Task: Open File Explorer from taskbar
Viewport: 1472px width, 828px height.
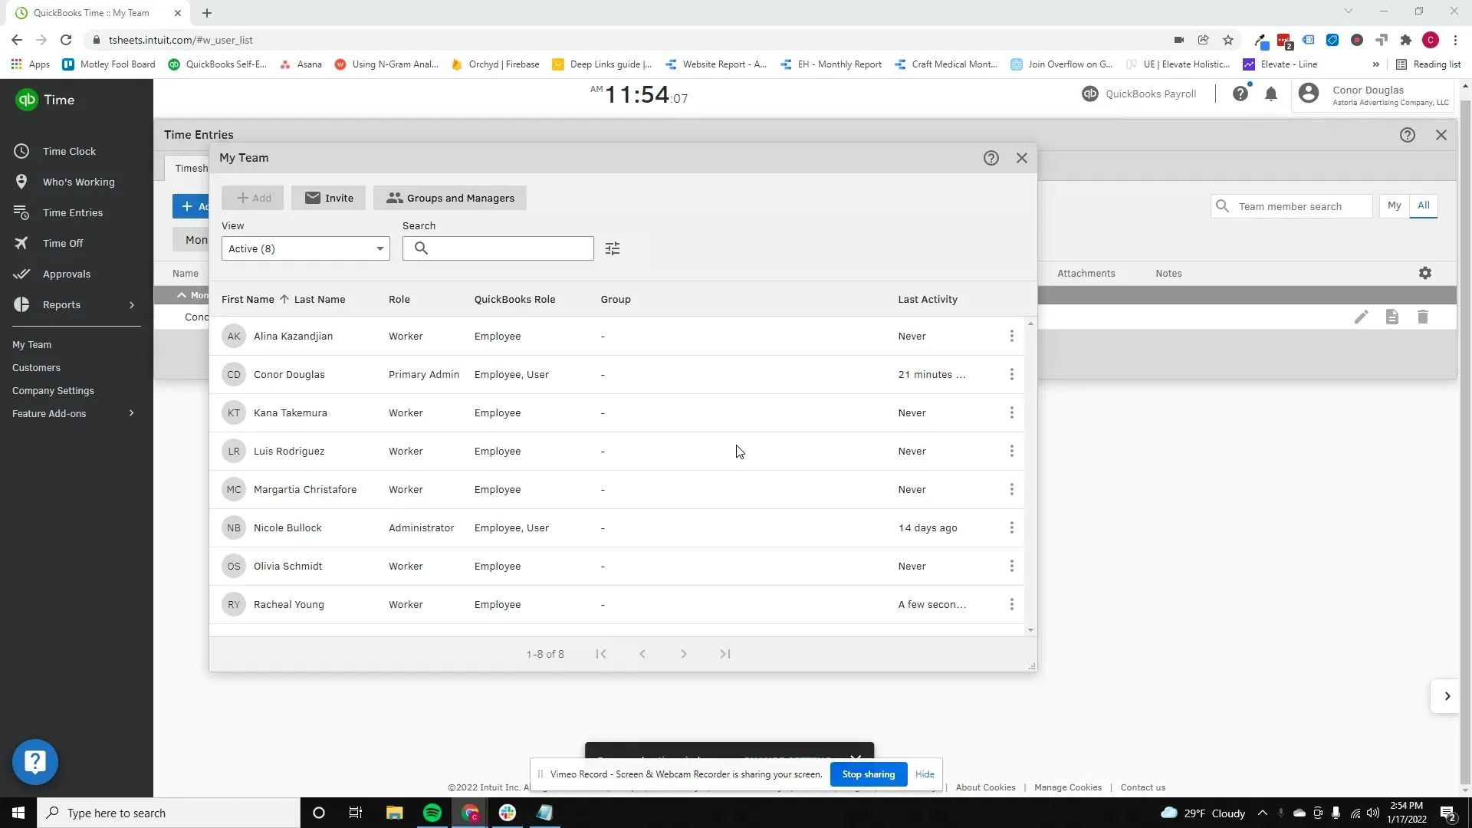Action: tap(394, 813)
